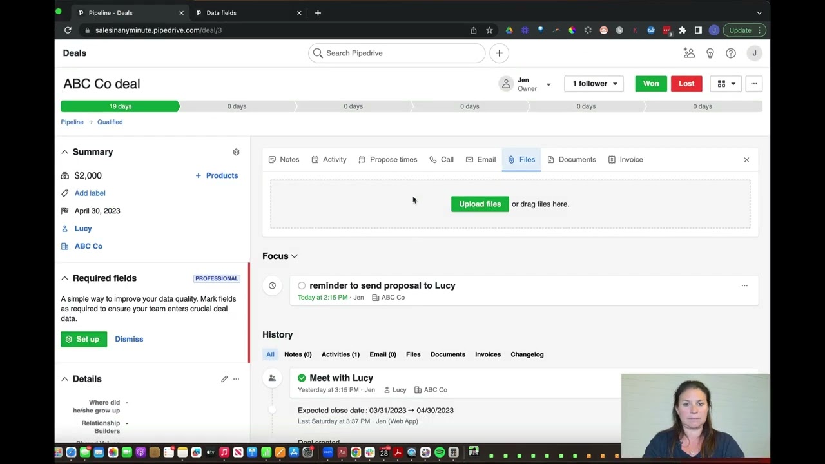
Task: Mark reminder to send proposal as done
Action: [x=302, y=285]
